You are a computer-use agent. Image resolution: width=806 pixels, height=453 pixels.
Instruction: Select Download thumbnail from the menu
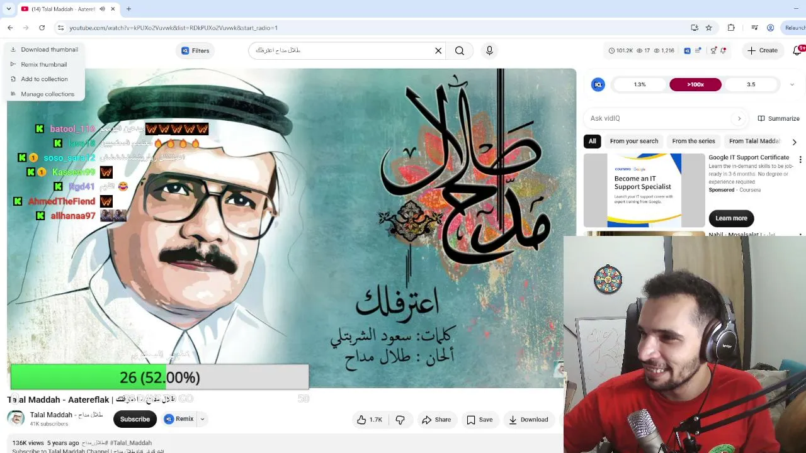pyautogui.click(x=44, y=50)
